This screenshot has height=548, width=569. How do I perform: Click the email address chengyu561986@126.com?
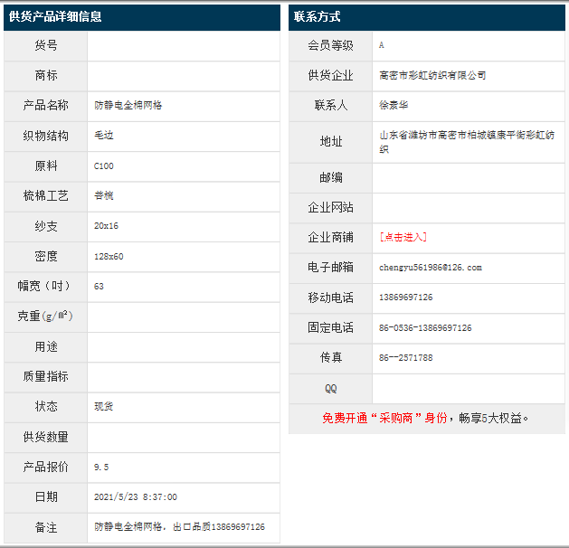pyautogui.click(x=431, y=267)
